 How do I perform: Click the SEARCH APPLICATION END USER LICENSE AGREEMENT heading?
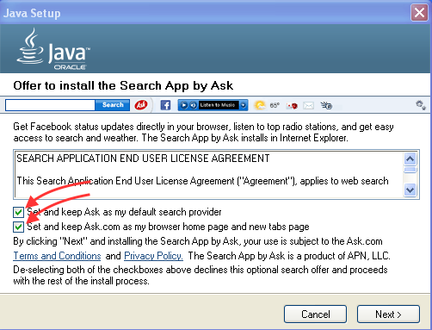pos(143,159)
